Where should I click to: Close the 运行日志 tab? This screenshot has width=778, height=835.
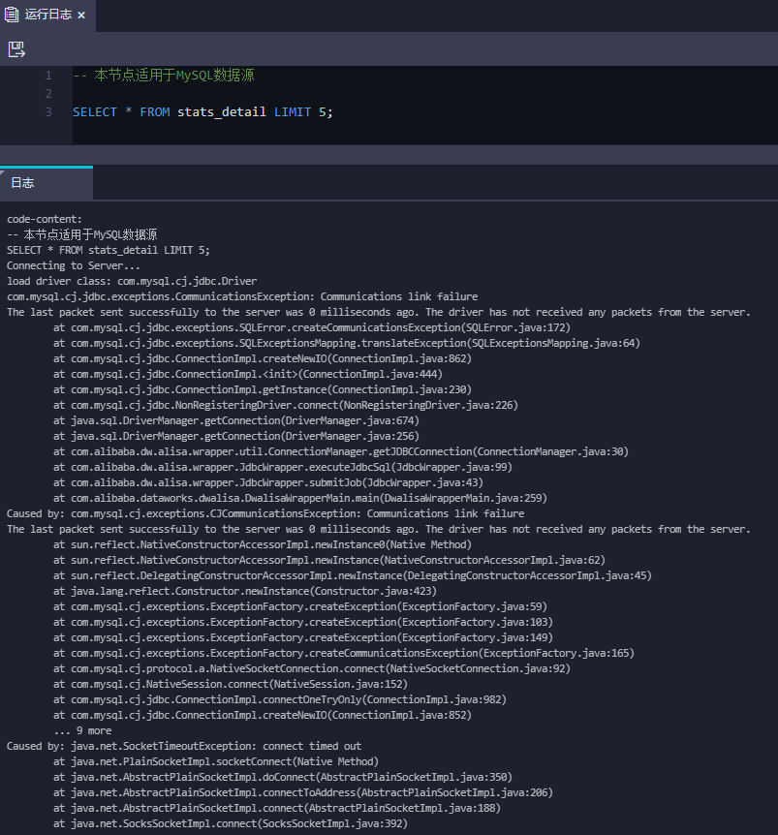tap(81, 15)
